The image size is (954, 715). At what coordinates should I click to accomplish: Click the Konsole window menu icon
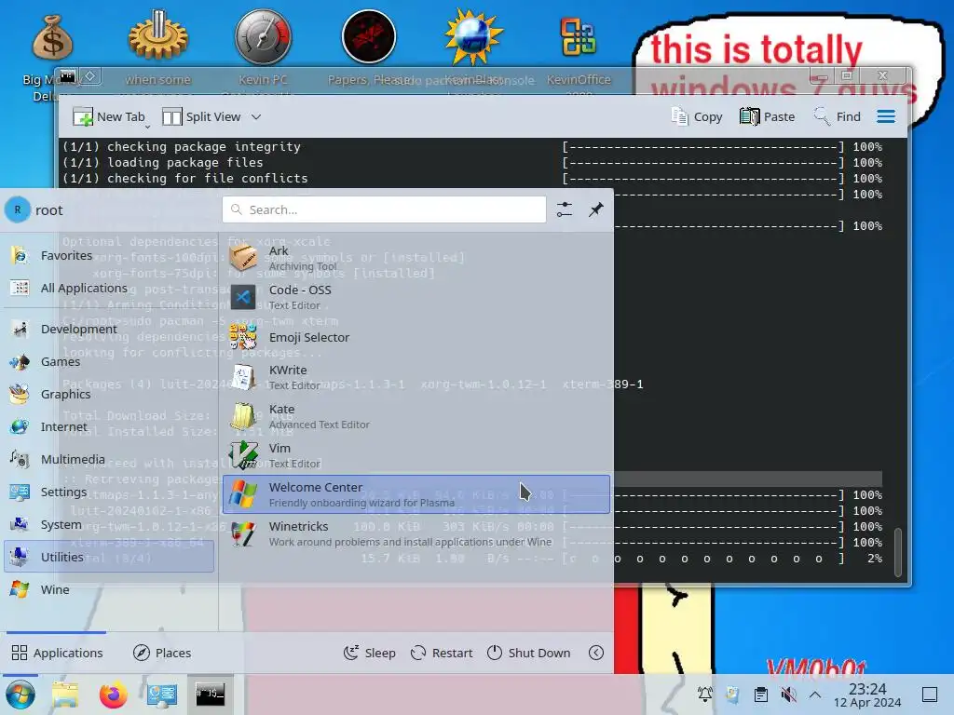coord(67,76)
